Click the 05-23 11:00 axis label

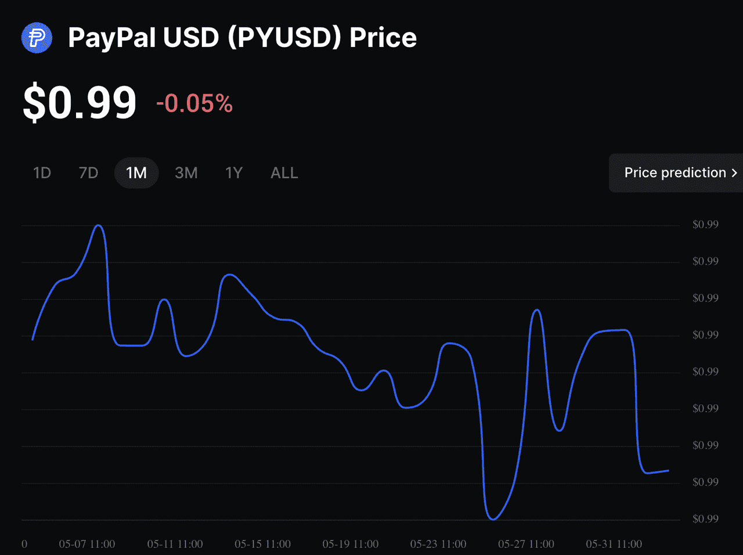point(438,544)
